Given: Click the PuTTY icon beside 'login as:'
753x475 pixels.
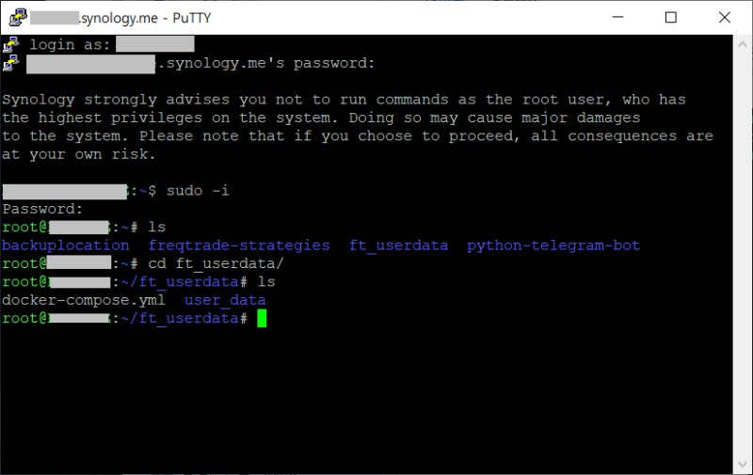Looking at the screenshot, I should (11, 44).
